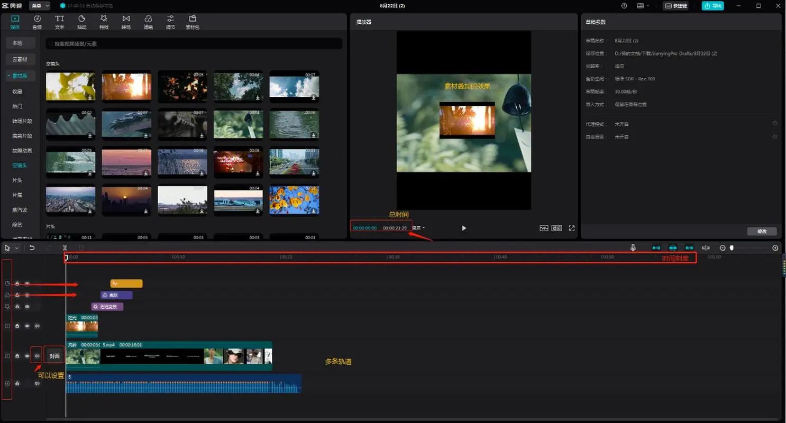Screen dimensions: 786x423
Task: Lock the effects track with star icon
Action: coord(17,306)
